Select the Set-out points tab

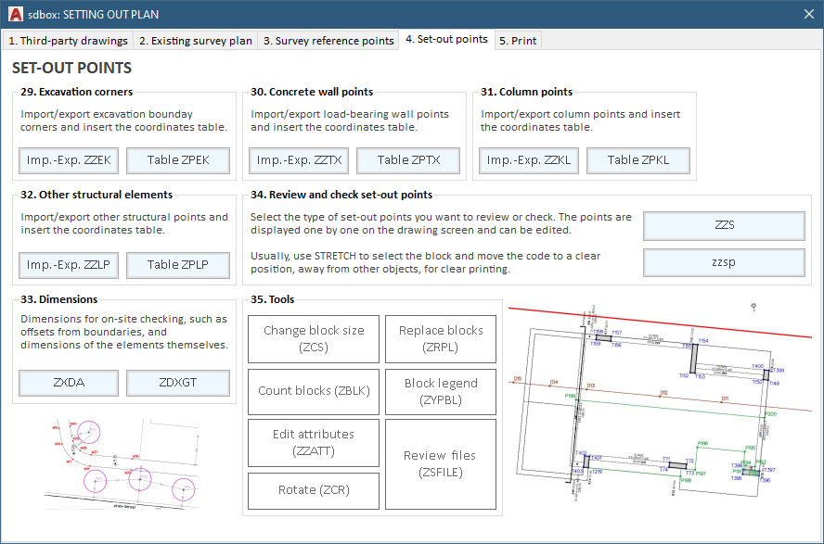click(x=446, y=39)
